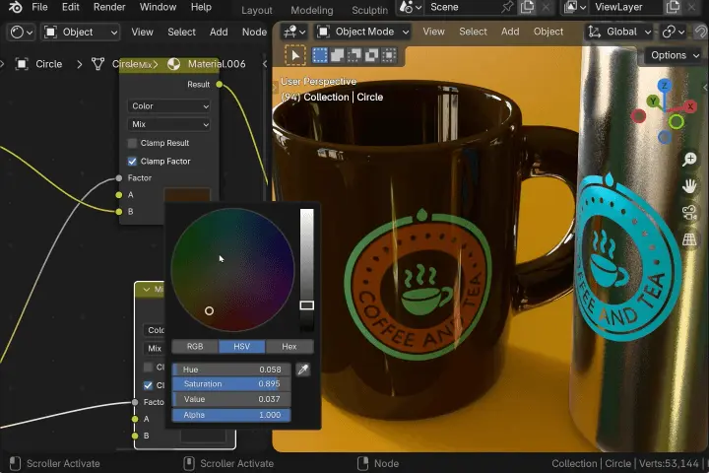Open node editor Node menu
The height and width of the screenshot is (473, 709).
tap(254, 33)
